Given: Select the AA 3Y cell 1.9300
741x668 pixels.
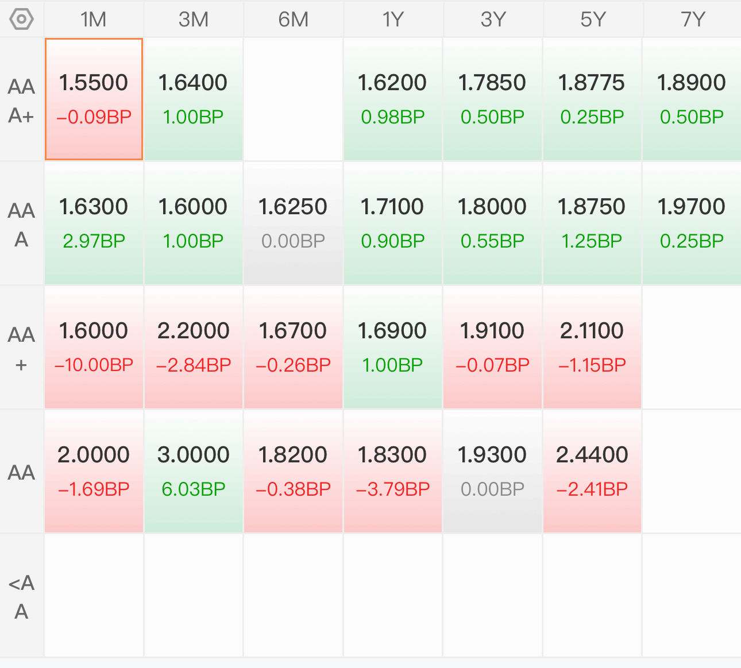Looking at the screenshot, I should (493, 472).
